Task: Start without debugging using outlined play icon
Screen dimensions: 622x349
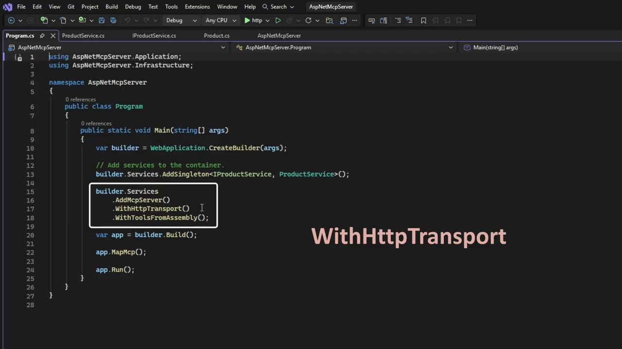Action: (x=278, y=20)
